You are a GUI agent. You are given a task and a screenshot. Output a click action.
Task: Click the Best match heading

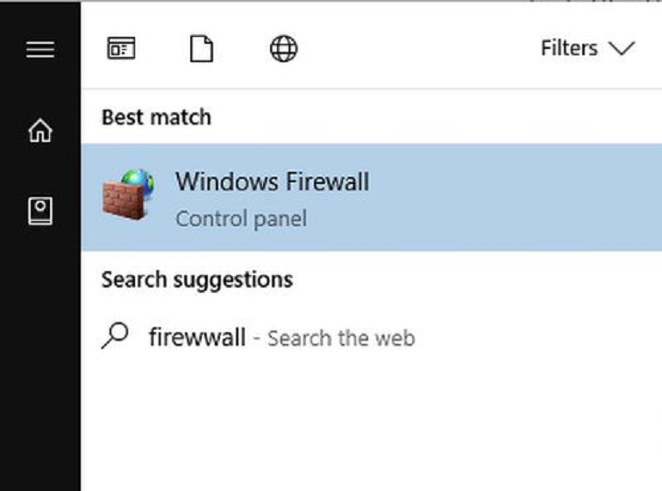156,117
